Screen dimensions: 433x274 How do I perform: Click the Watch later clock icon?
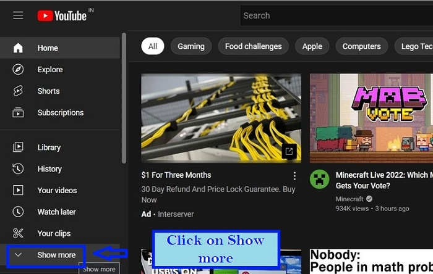(x=18, y=212)
